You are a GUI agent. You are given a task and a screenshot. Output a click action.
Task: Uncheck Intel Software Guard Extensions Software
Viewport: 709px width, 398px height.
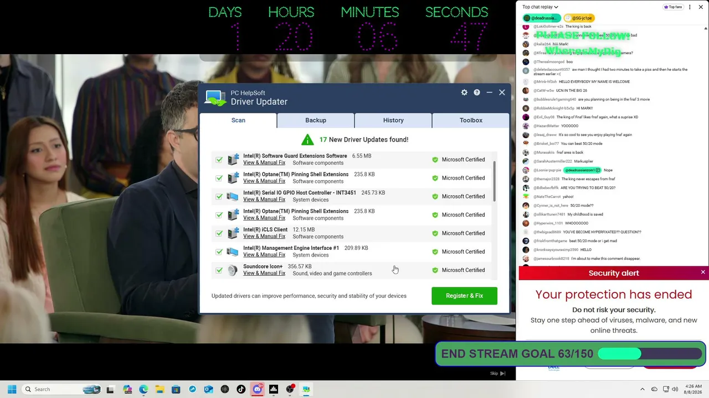[x=219, y=160]
